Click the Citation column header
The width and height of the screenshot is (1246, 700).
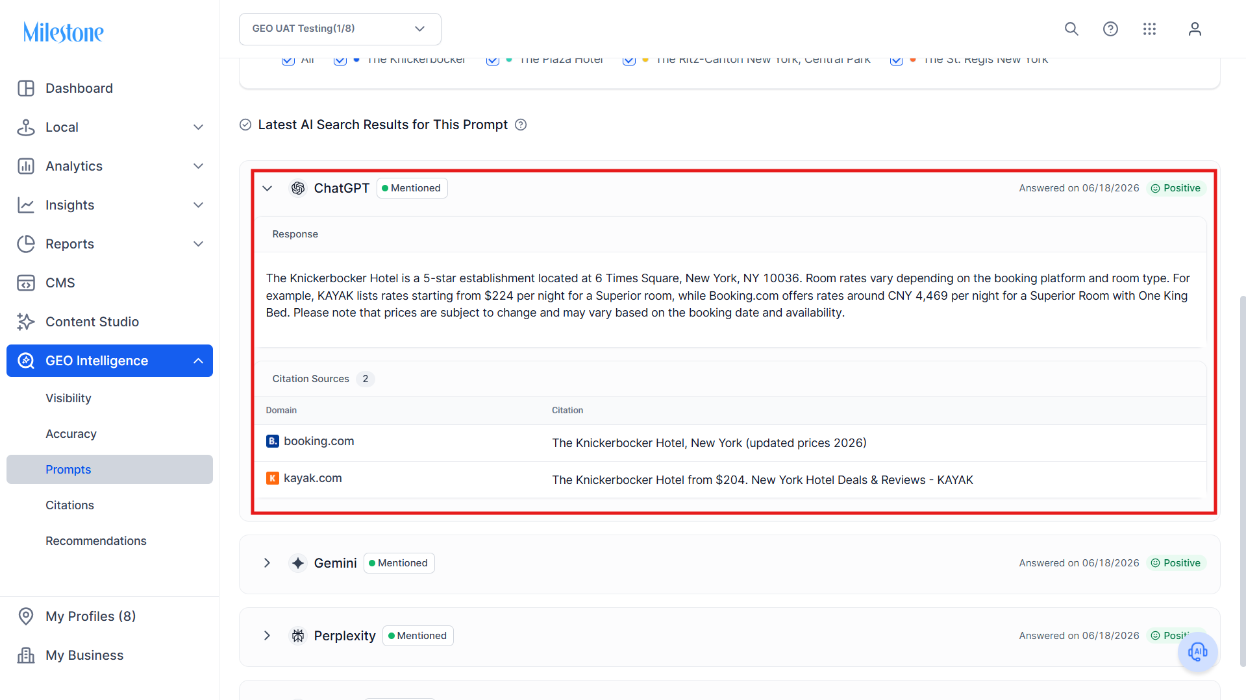tap(567, 410)
